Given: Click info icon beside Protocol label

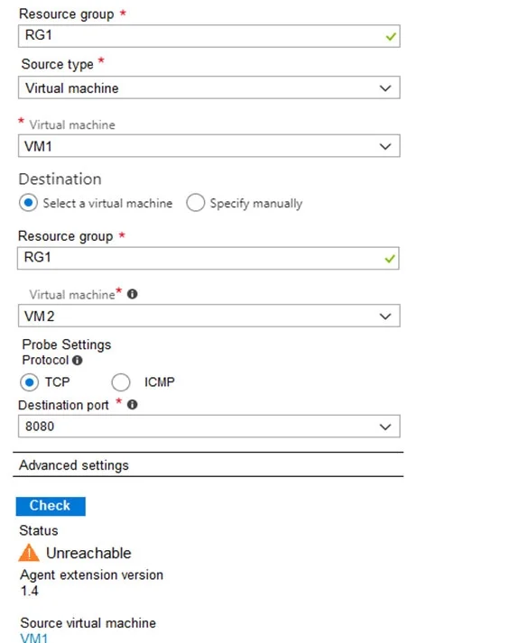Looking at the screenshot, I should pyautogui.click(x=77, y=360).
